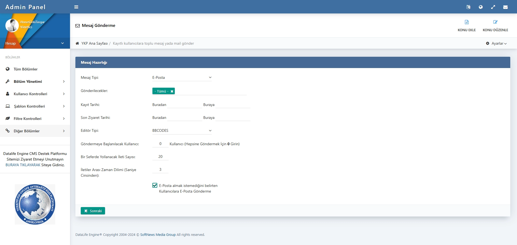The height and width of the screenshot is (245, 517).
Task: Click the translate icon in top bar
Action: (468, 7)
